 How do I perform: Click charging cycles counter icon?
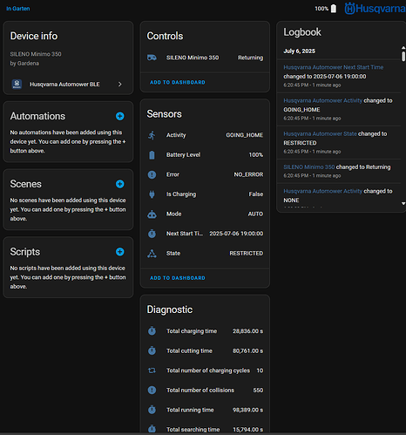152,370
